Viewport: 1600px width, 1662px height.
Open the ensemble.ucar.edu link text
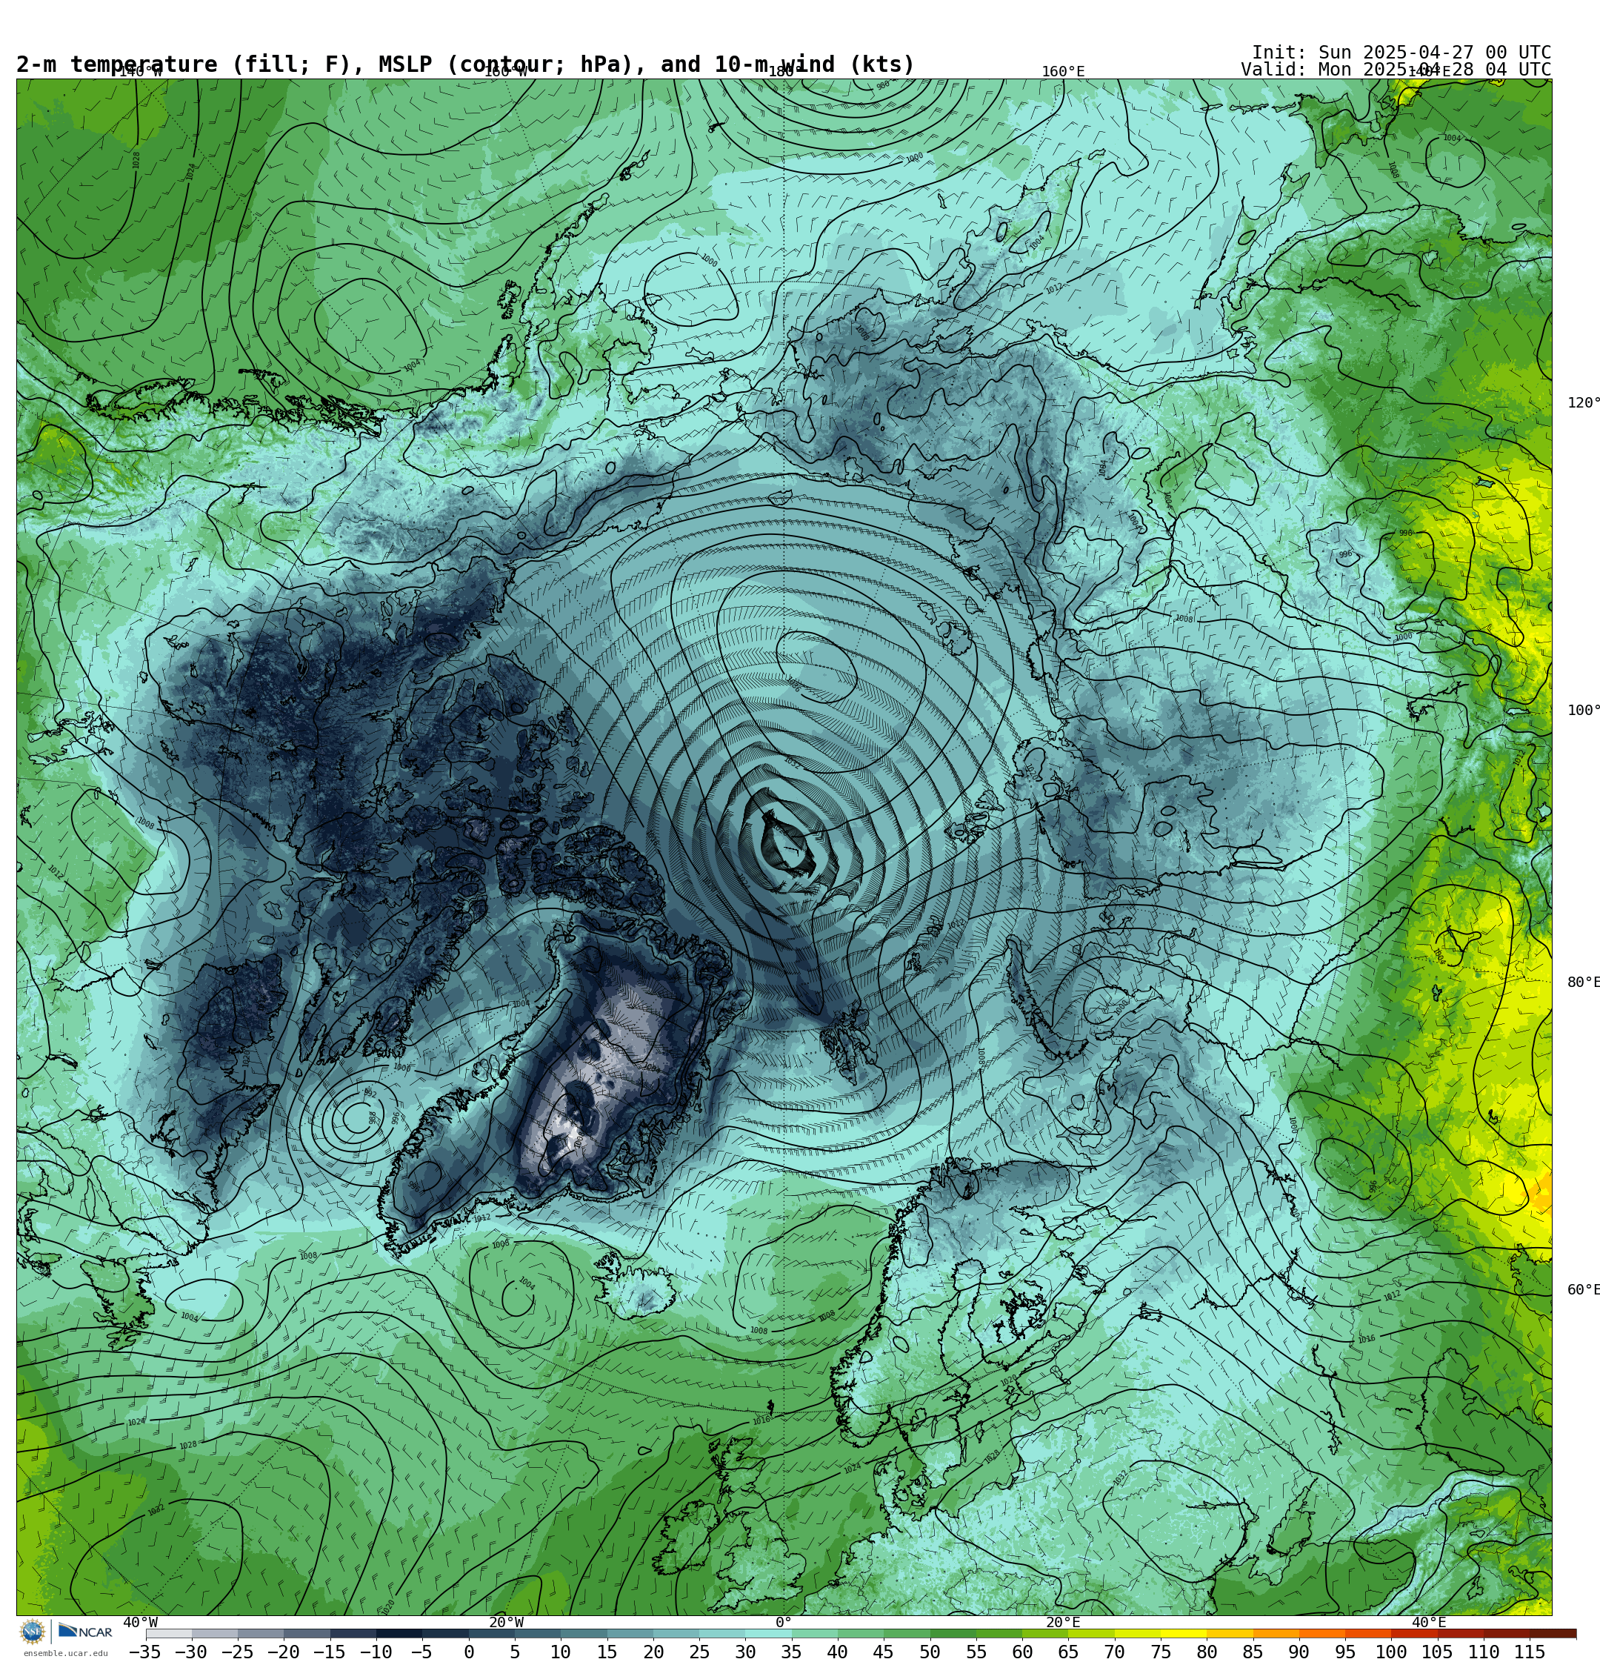tap(65, 1652)
